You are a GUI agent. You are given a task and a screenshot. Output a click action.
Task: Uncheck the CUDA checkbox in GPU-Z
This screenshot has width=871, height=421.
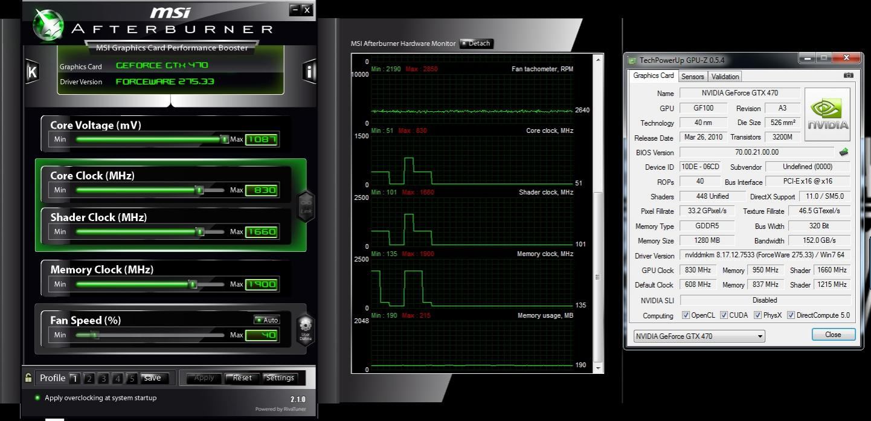point(724,315)
